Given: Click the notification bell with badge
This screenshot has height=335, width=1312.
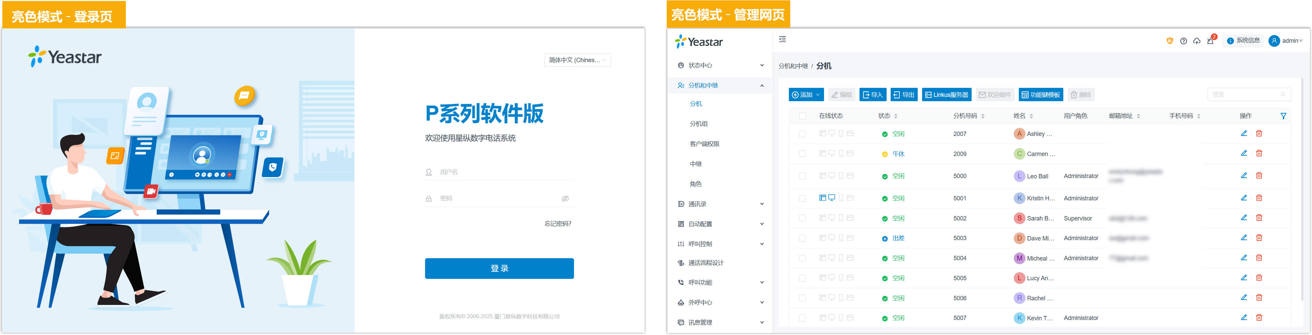Looking at the screenshot, I should point(1210,41).
